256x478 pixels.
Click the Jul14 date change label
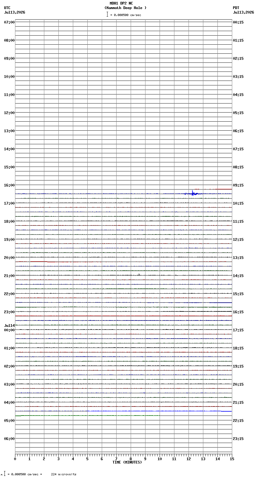9,326
